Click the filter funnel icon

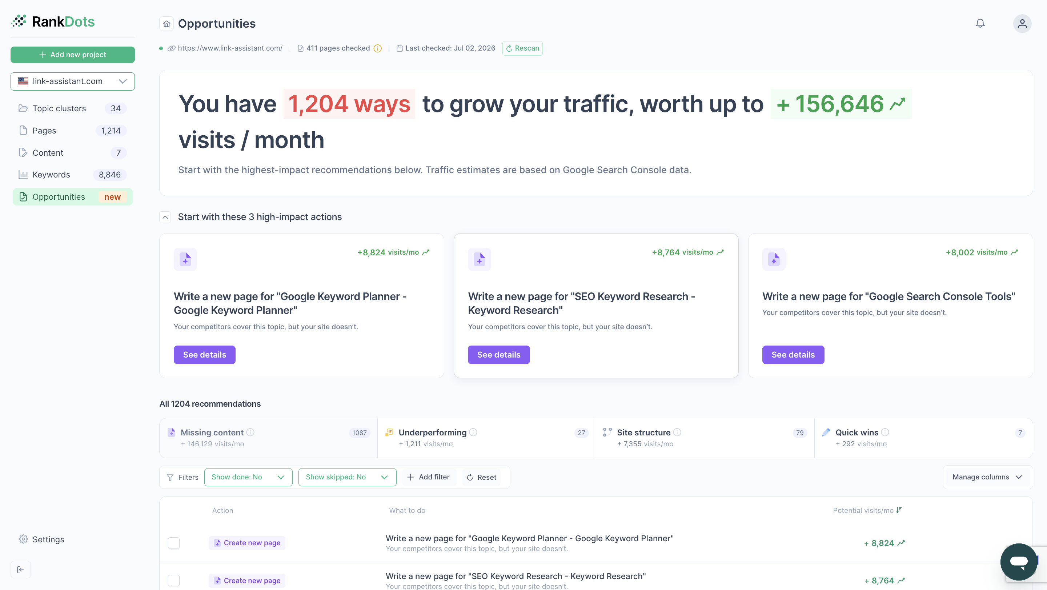(x=170, y=477)
